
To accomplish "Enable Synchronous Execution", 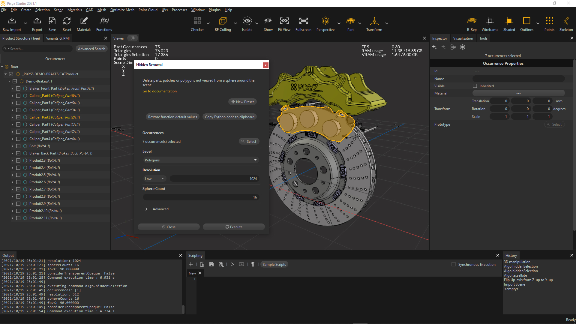I will [x=453, y=264].
